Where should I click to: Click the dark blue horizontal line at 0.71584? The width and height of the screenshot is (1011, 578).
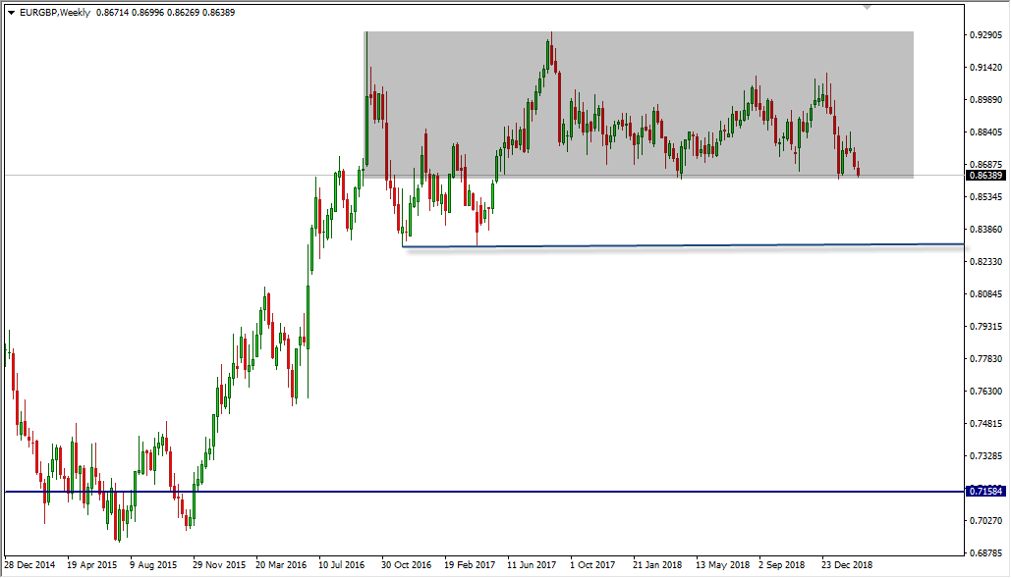pos(483,492)
